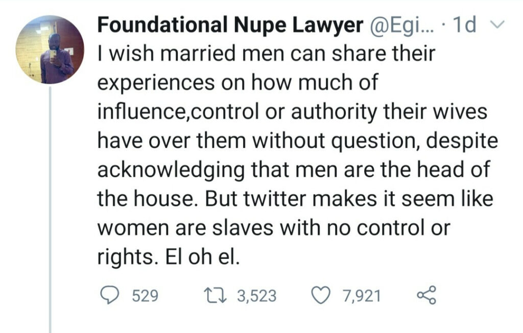
Task: Click the name Foundational Nupe Lawyer
Action: pos(229,25)
